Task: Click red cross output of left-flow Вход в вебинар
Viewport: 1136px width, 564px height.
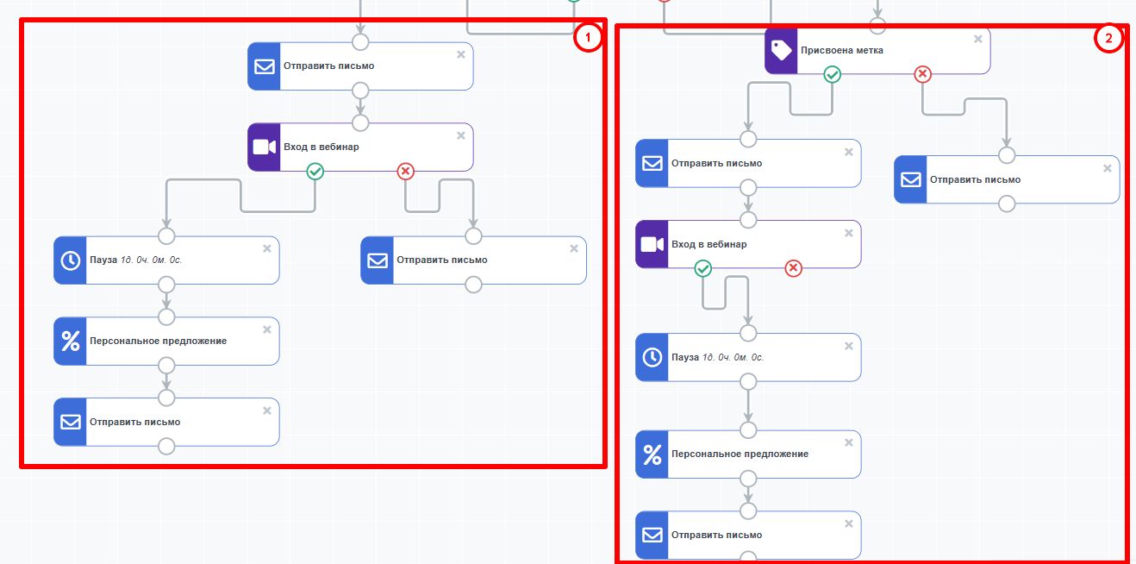Action: point(406,172)
